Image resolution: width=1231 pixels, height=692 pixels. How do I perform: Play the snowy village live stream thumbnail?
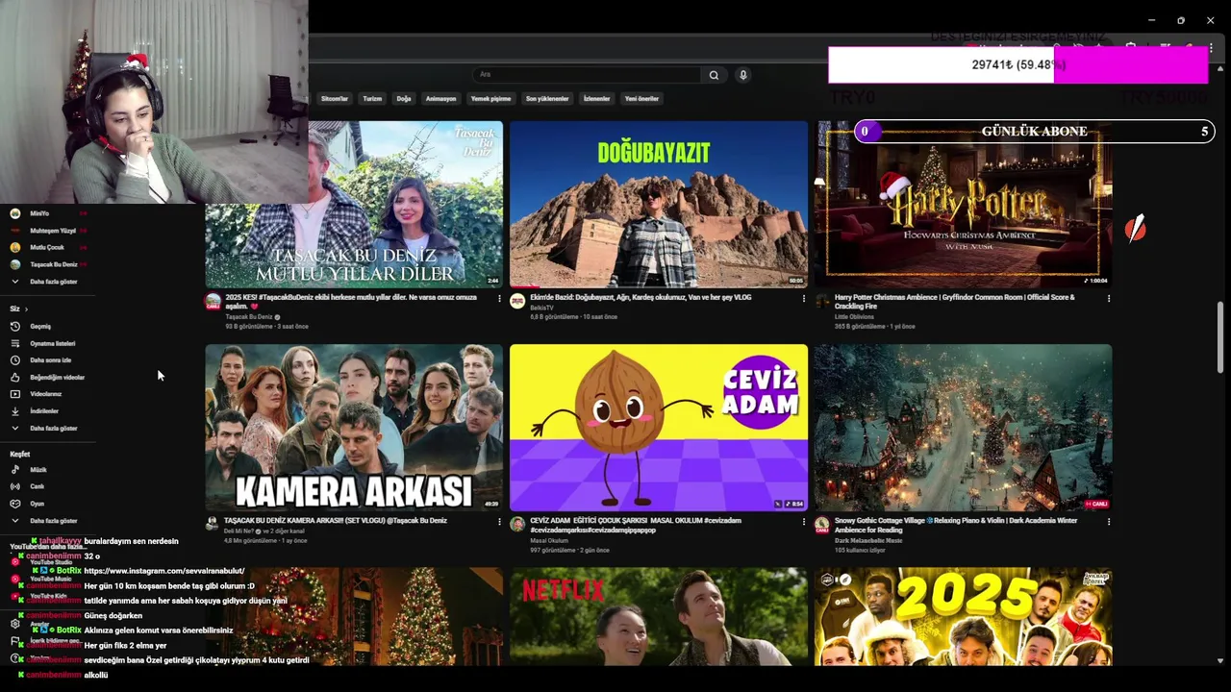pos(963,428)
